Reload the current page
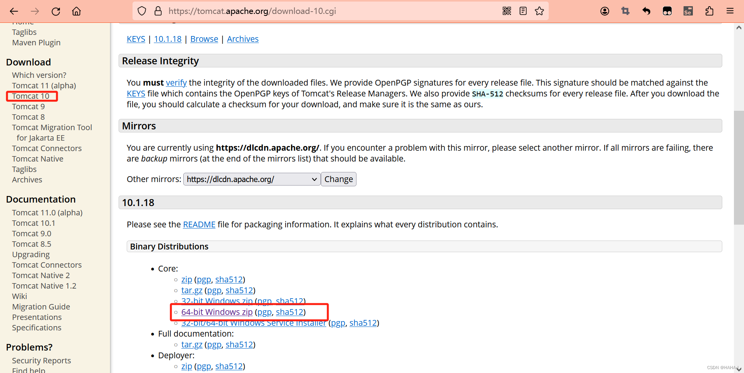This screenshot has height=373, width=744. [x=56, y=11]
